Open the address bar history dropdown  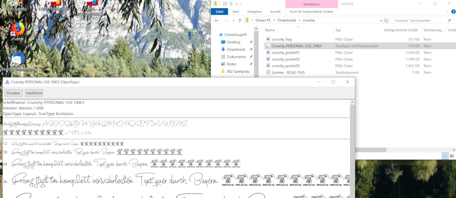click(381, 21)
